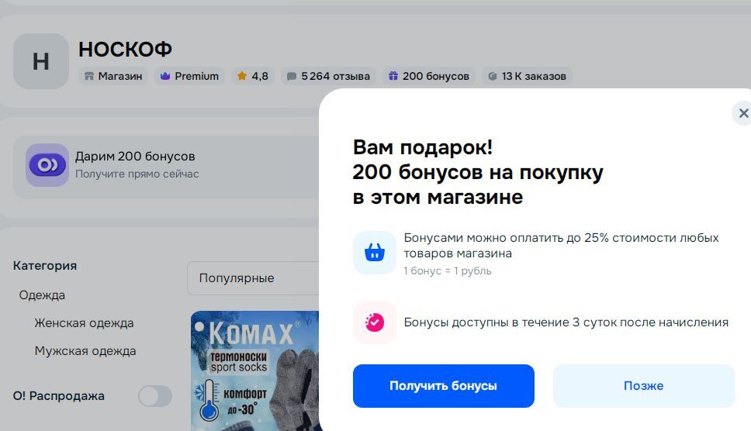Click the blue shopping basket icon
Image resolution: width=751 pixels, height=431 pixels.
375,253
